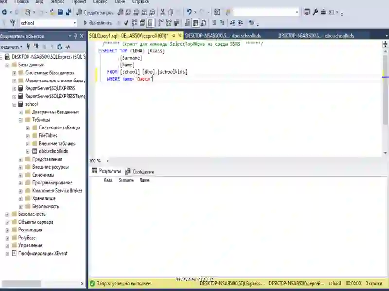Image resolution: width=389 pixels, height=291 pixels.
Task: Click Uncomment selected lines icon
Action: [x=222, y=23]
